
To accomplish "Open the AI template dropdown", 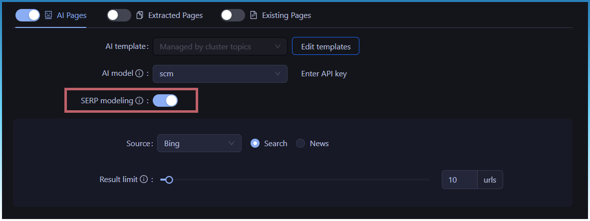I will (x=220, y=47).
